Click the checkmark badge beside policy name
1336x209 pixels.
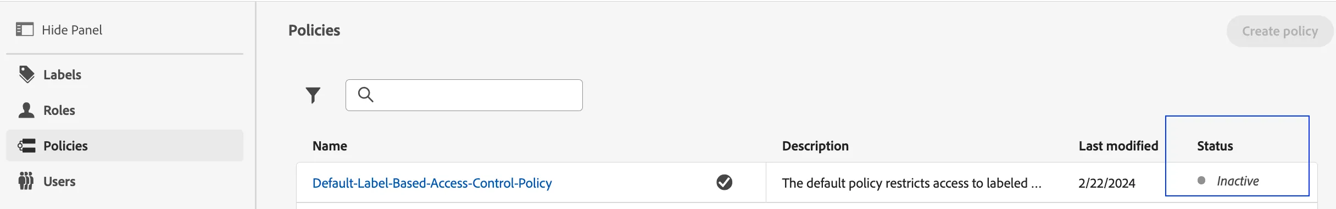tap(725, 182)
